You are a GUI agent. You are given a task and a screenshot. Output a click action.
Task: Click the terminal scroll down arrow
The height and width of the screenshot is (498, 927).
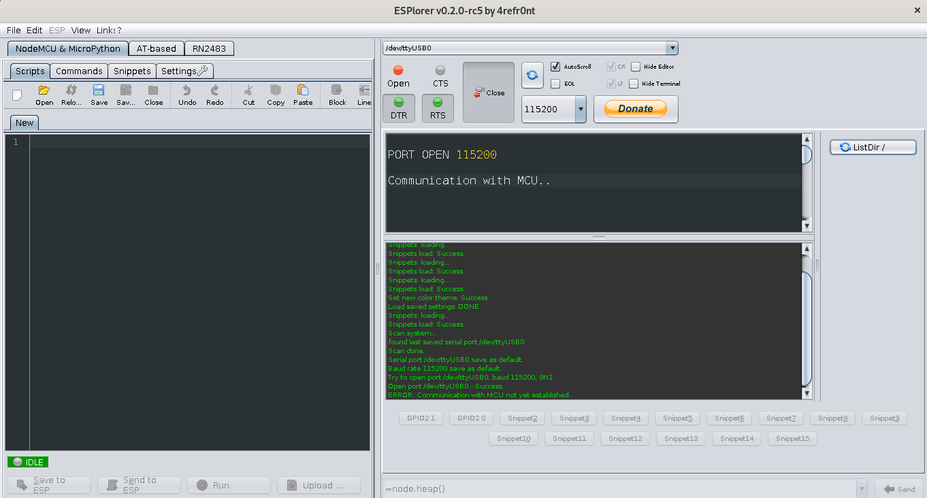(x=807, y=226)
